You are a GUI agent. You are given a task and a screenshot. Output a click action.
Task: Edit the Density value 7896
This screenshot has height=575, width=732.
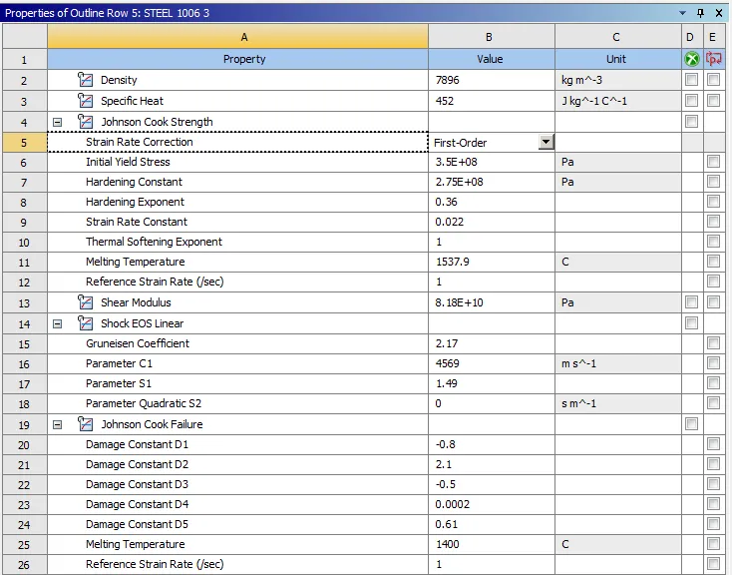[492, 80]
